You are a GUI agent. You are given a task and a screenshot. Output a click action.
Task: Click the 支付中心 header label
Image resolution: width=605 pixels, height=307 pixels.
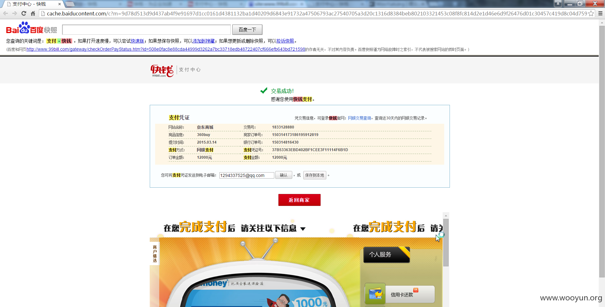pyautogui.click(x=189, y=70)
